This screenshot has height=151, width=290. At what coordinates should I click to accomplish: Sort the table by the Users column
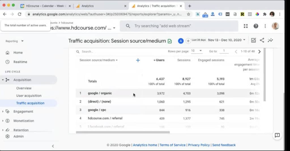point(159,60)
